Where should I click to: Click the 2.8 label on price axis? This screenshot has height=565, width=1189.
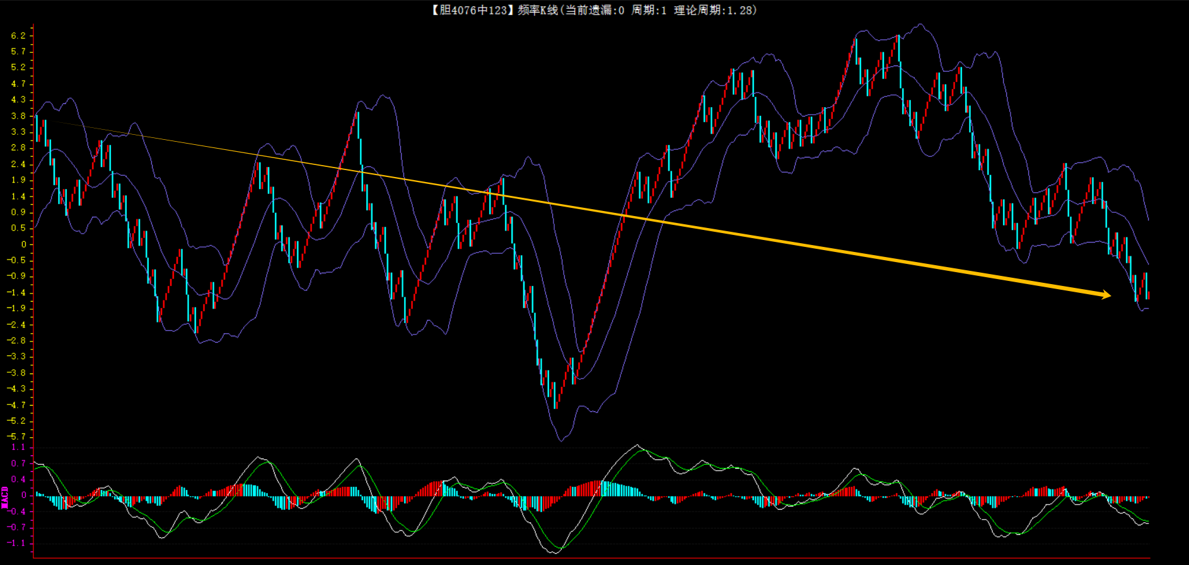[18, 148]
